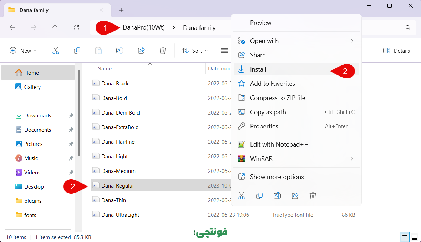Image resolution: width=421 pixels, height=242 pixels.
Task: Click the Share icon in the toolbar
Action: 141,51
